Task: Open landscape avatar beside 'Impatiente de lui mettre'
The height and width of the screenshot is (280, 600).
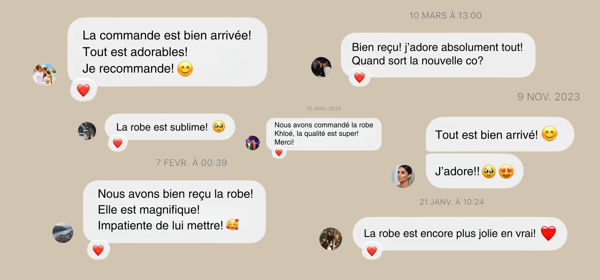Action: pyautogui.click(x=63, y=232)
